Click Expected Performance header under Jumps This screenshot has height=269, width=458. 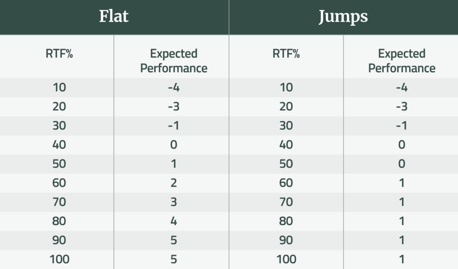[402, 61]
